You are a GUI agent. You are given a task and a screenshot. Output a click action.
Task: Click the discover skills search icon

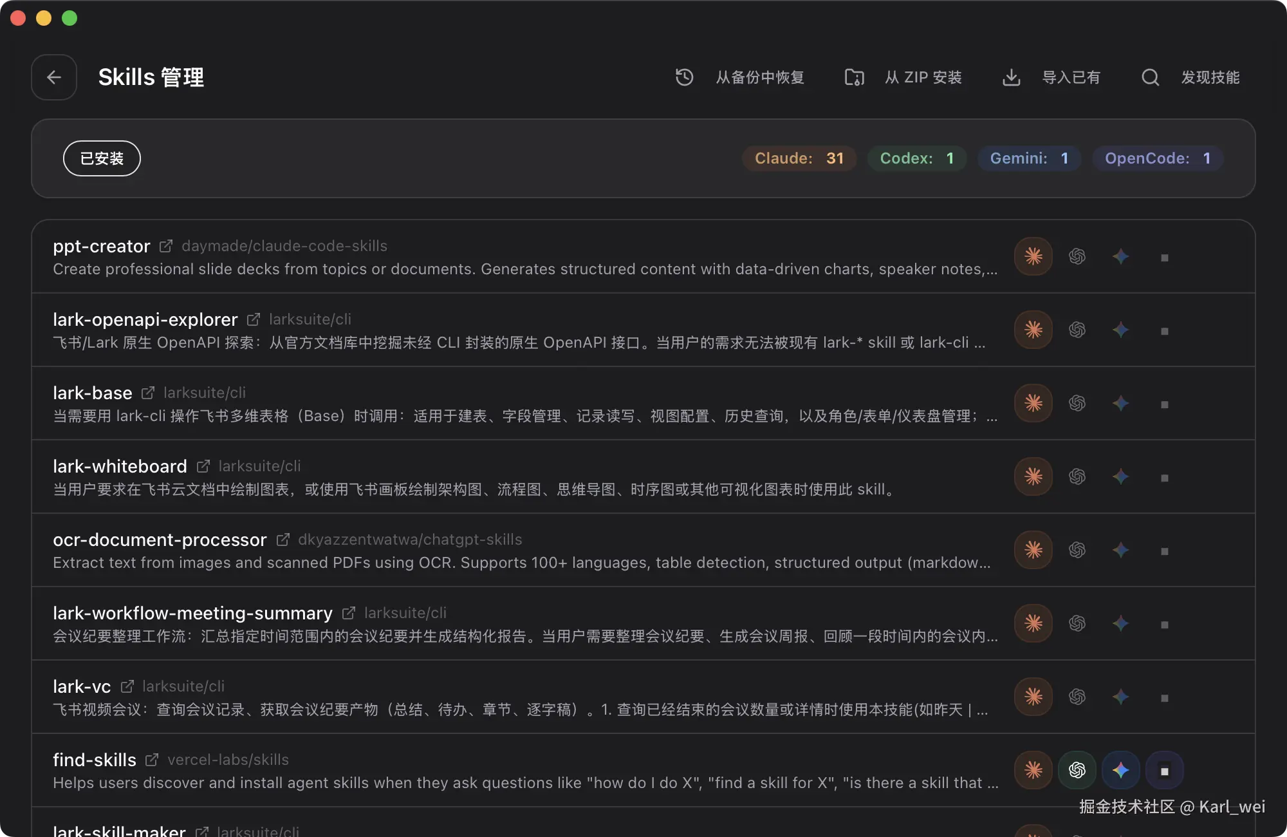click(1150, 77)
